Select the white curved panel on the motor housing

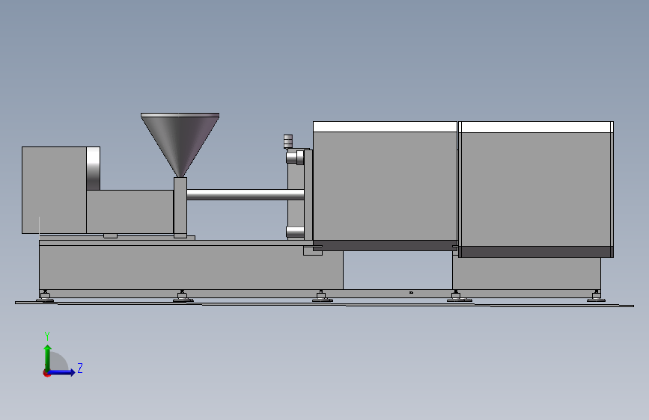click(93, 168)
